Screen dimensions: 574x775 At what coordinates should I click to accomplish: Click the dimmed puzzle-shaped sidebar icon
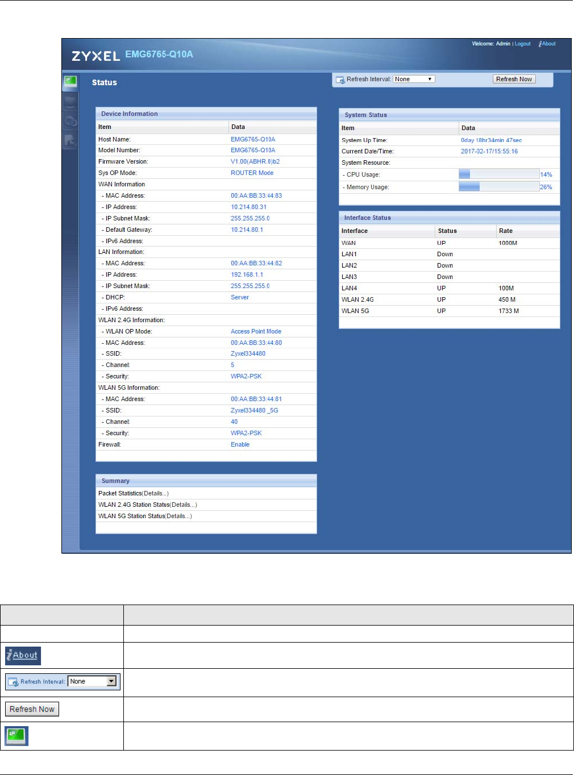click(70, 140)
